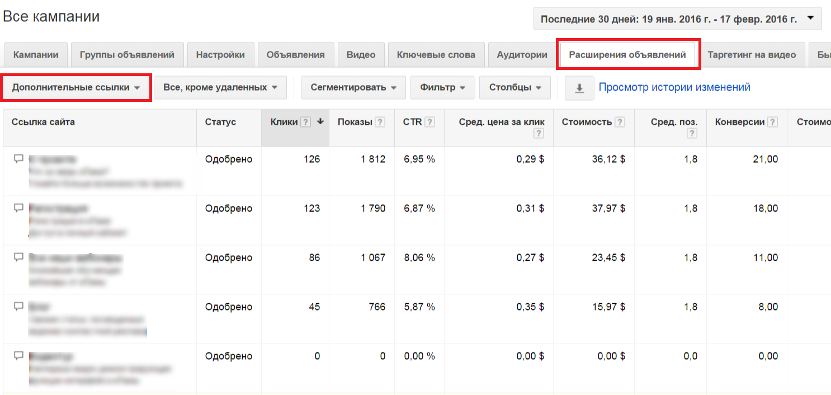Select the Группы объявлений tab

pyautogui.click(x=127, y=55)
